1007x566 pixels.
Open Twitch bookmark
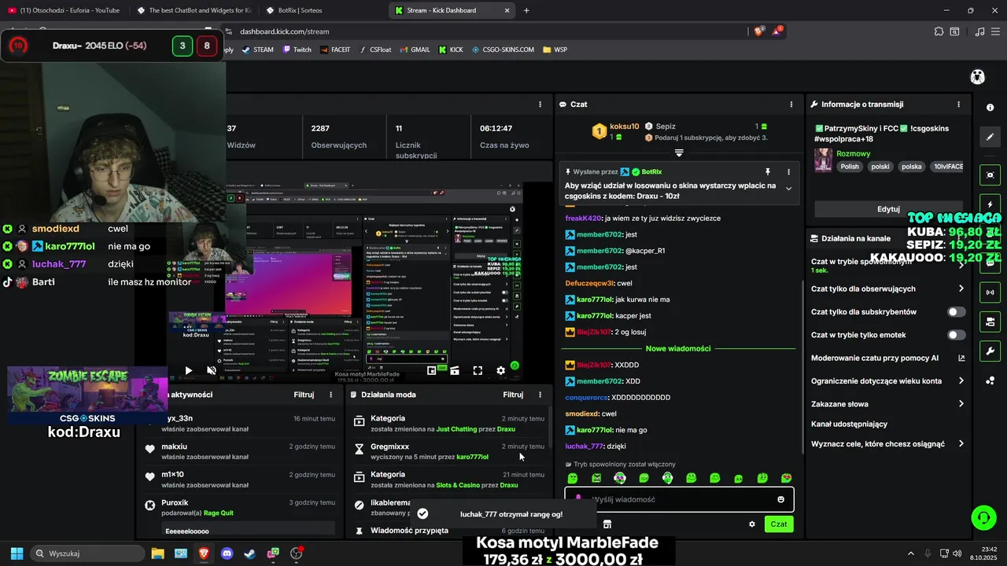(x=297, y=50)
